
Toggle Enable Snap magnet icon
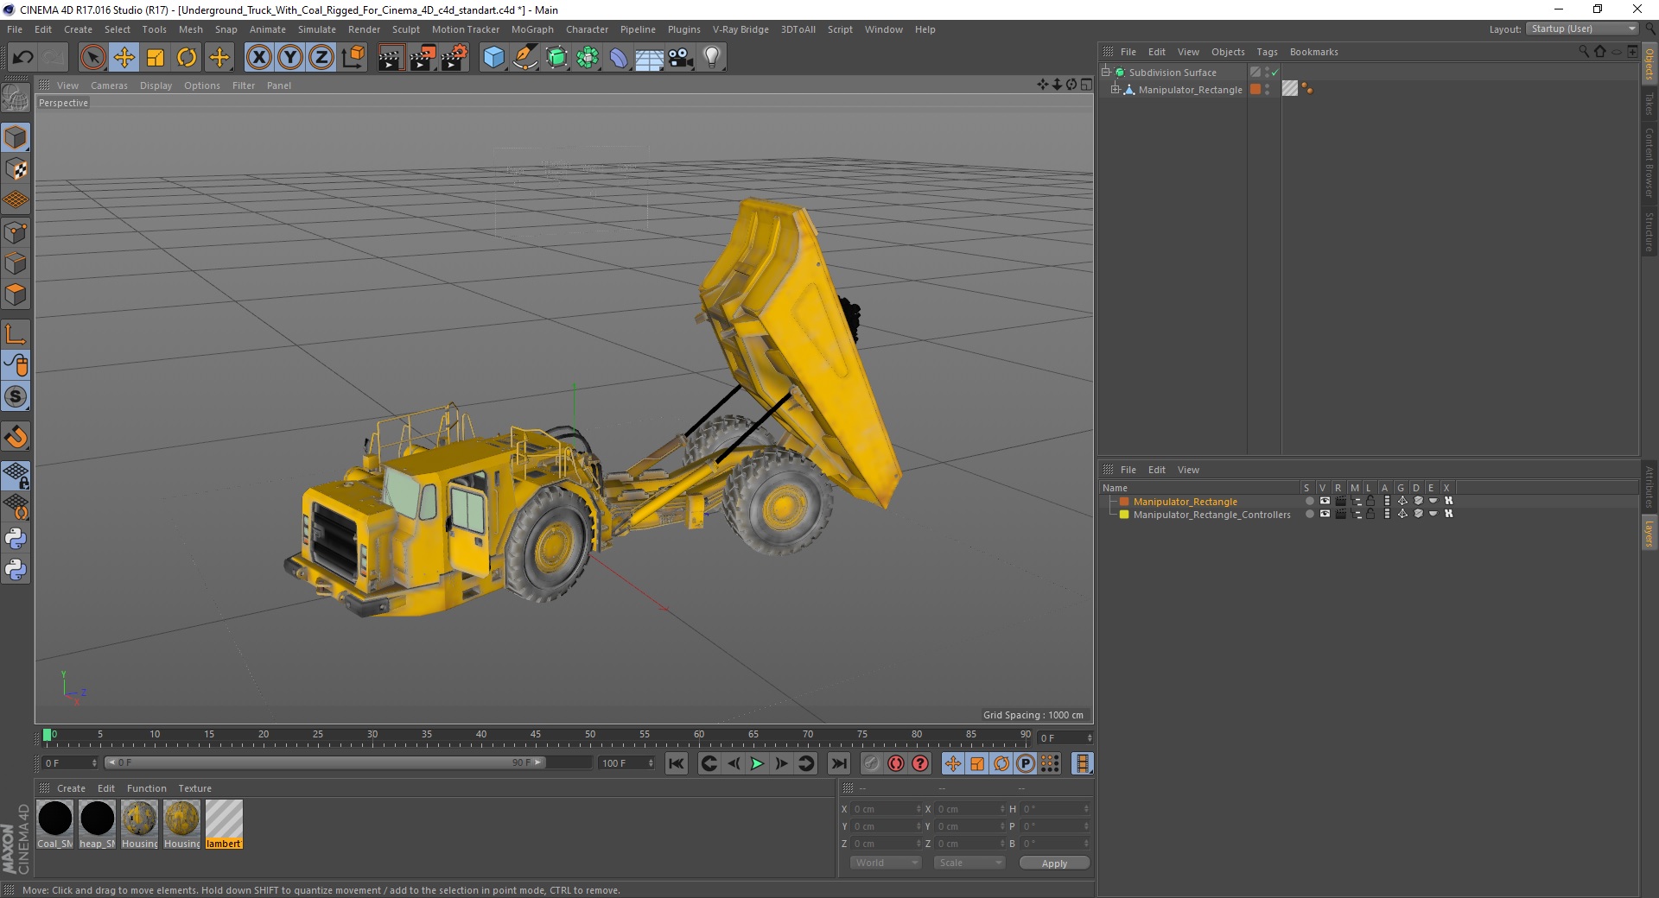(x=16, y=437)
